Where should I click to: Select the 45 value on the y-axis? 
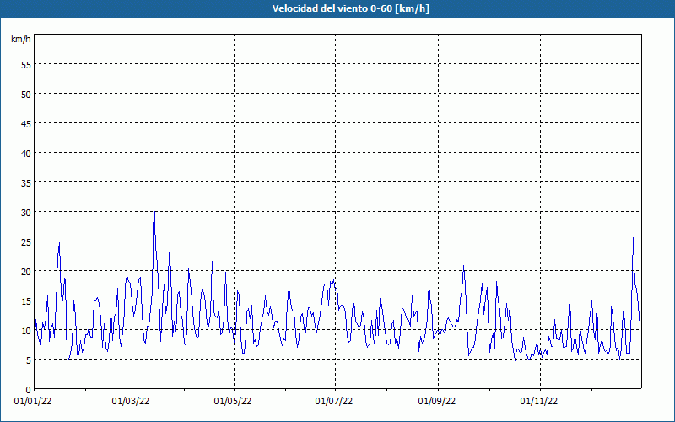click(26, 123)
